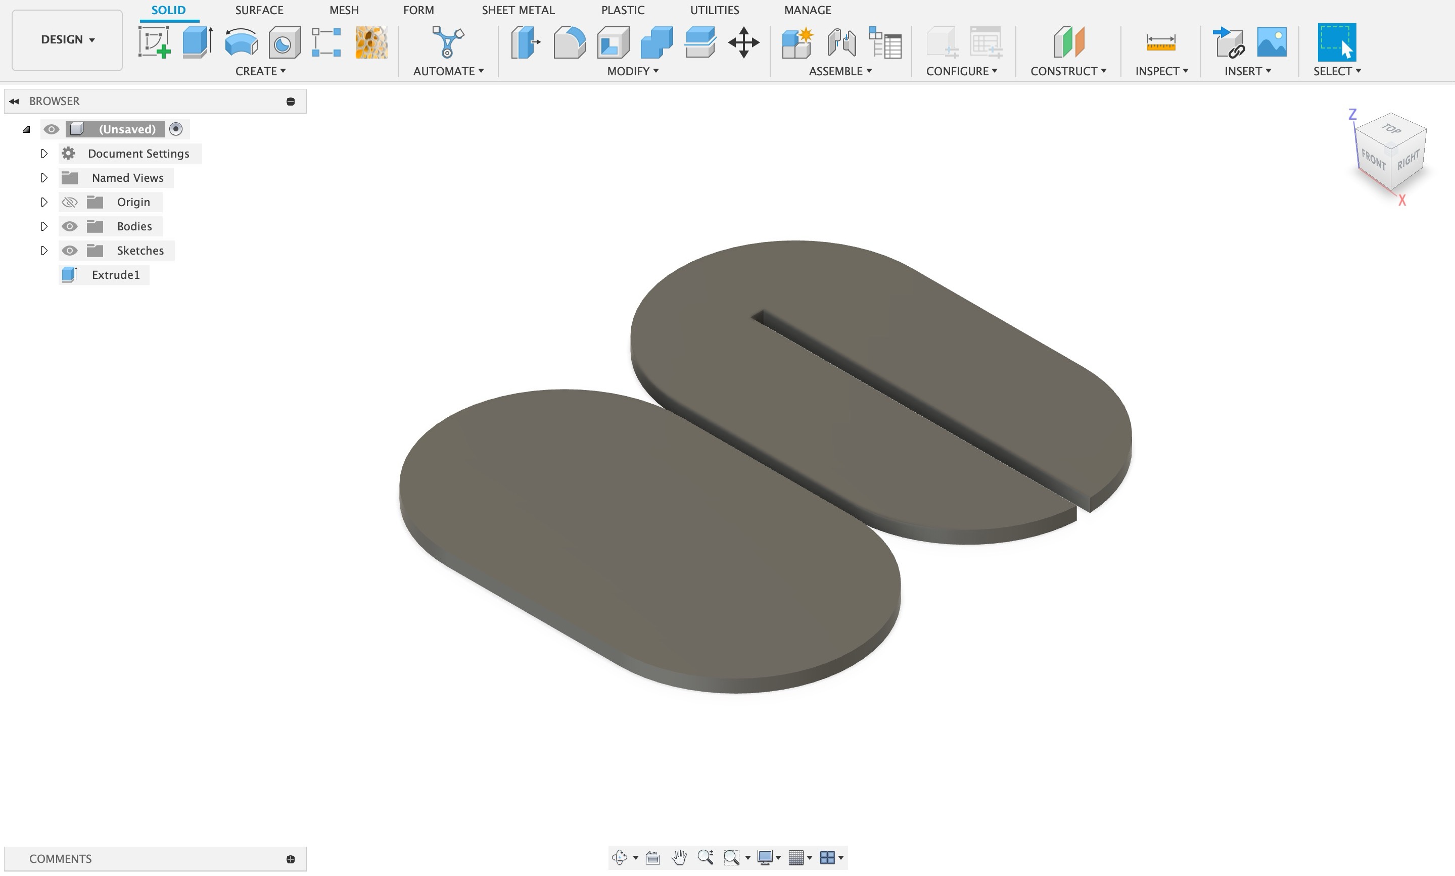Viewport: 1455px width, 876px height.
Task: Select the Zoom tool
Action: click(706, 857)
